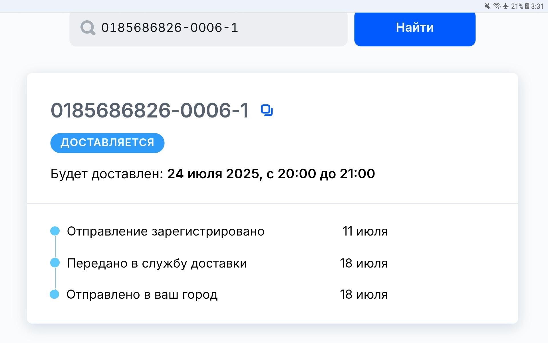
Task: Select the Отправлено в ваш город dot
Action: click(55, 294)
